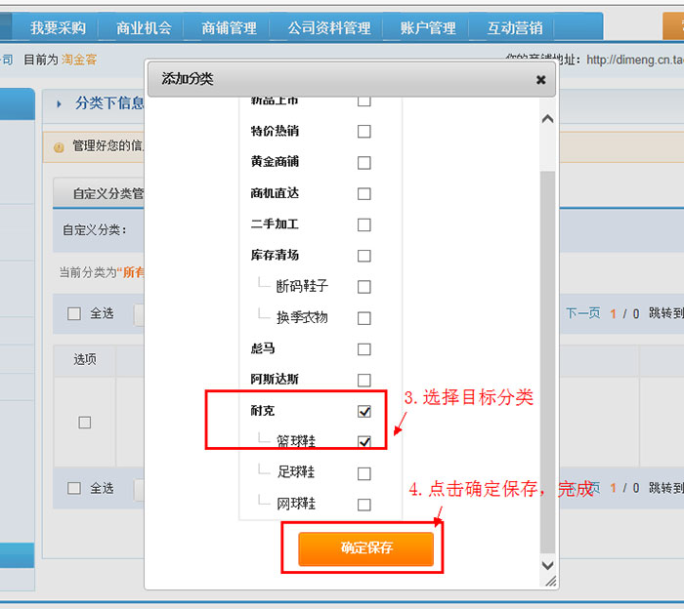Check the 库存清场 category checkbox

tap(364, 256)
